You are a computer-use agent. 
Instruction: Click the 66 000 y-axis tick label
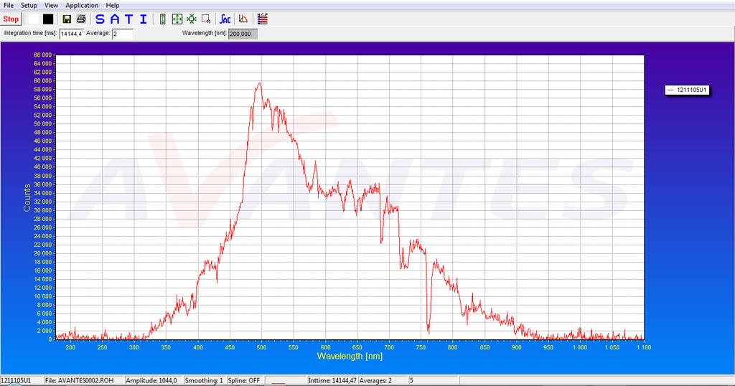pyautogui.click(x=42, y=55)
